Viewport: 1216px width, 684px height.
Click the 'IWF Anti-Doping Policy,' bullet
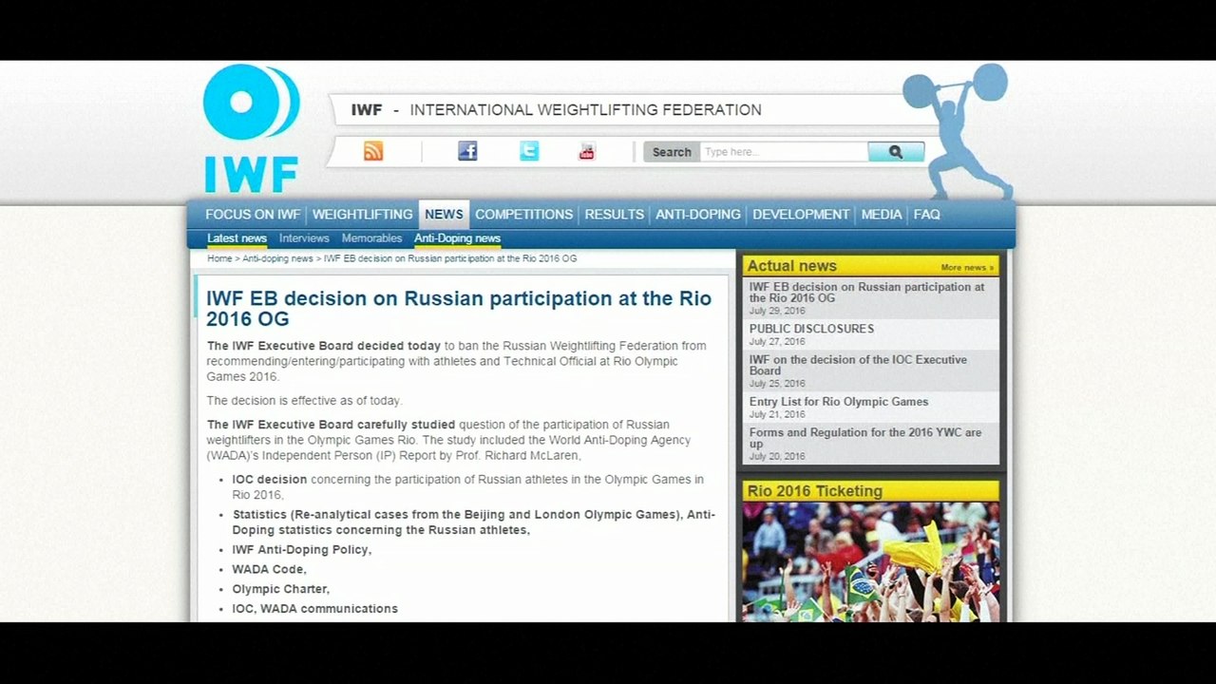pos(302,550)
